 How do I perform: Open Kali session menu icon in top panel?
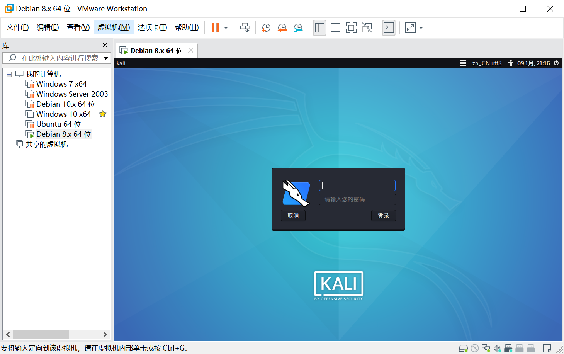point(463,63)
